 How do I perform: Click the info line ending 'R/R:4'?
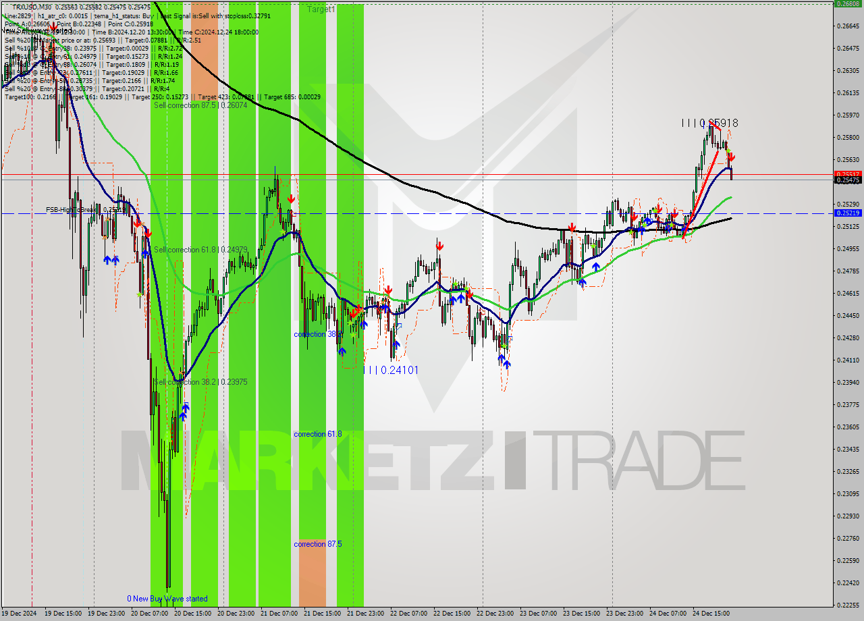(86, 89)
